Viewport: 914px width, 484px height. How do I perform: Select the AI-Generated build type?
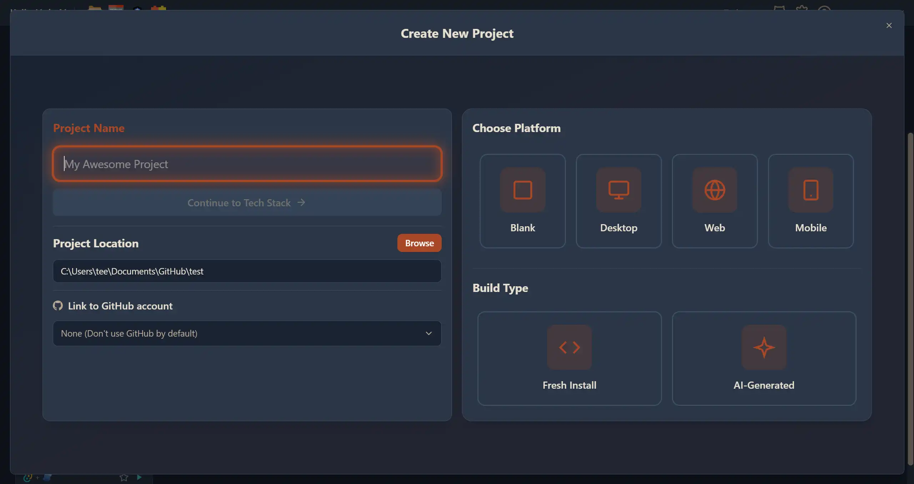coord(764,358)
